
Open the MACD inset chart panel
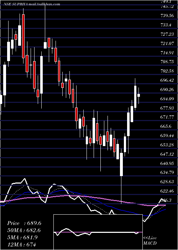[98, 232]
